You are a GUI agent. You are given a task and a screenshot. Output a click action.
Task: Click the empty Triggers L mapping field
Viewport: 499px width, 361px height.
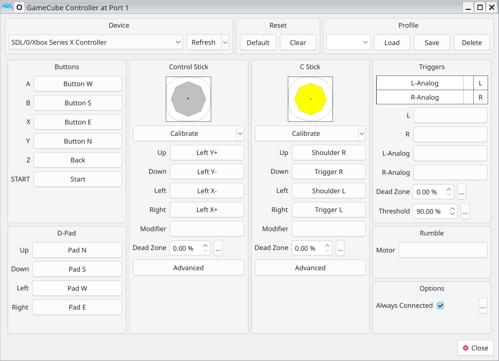point(450,115)
